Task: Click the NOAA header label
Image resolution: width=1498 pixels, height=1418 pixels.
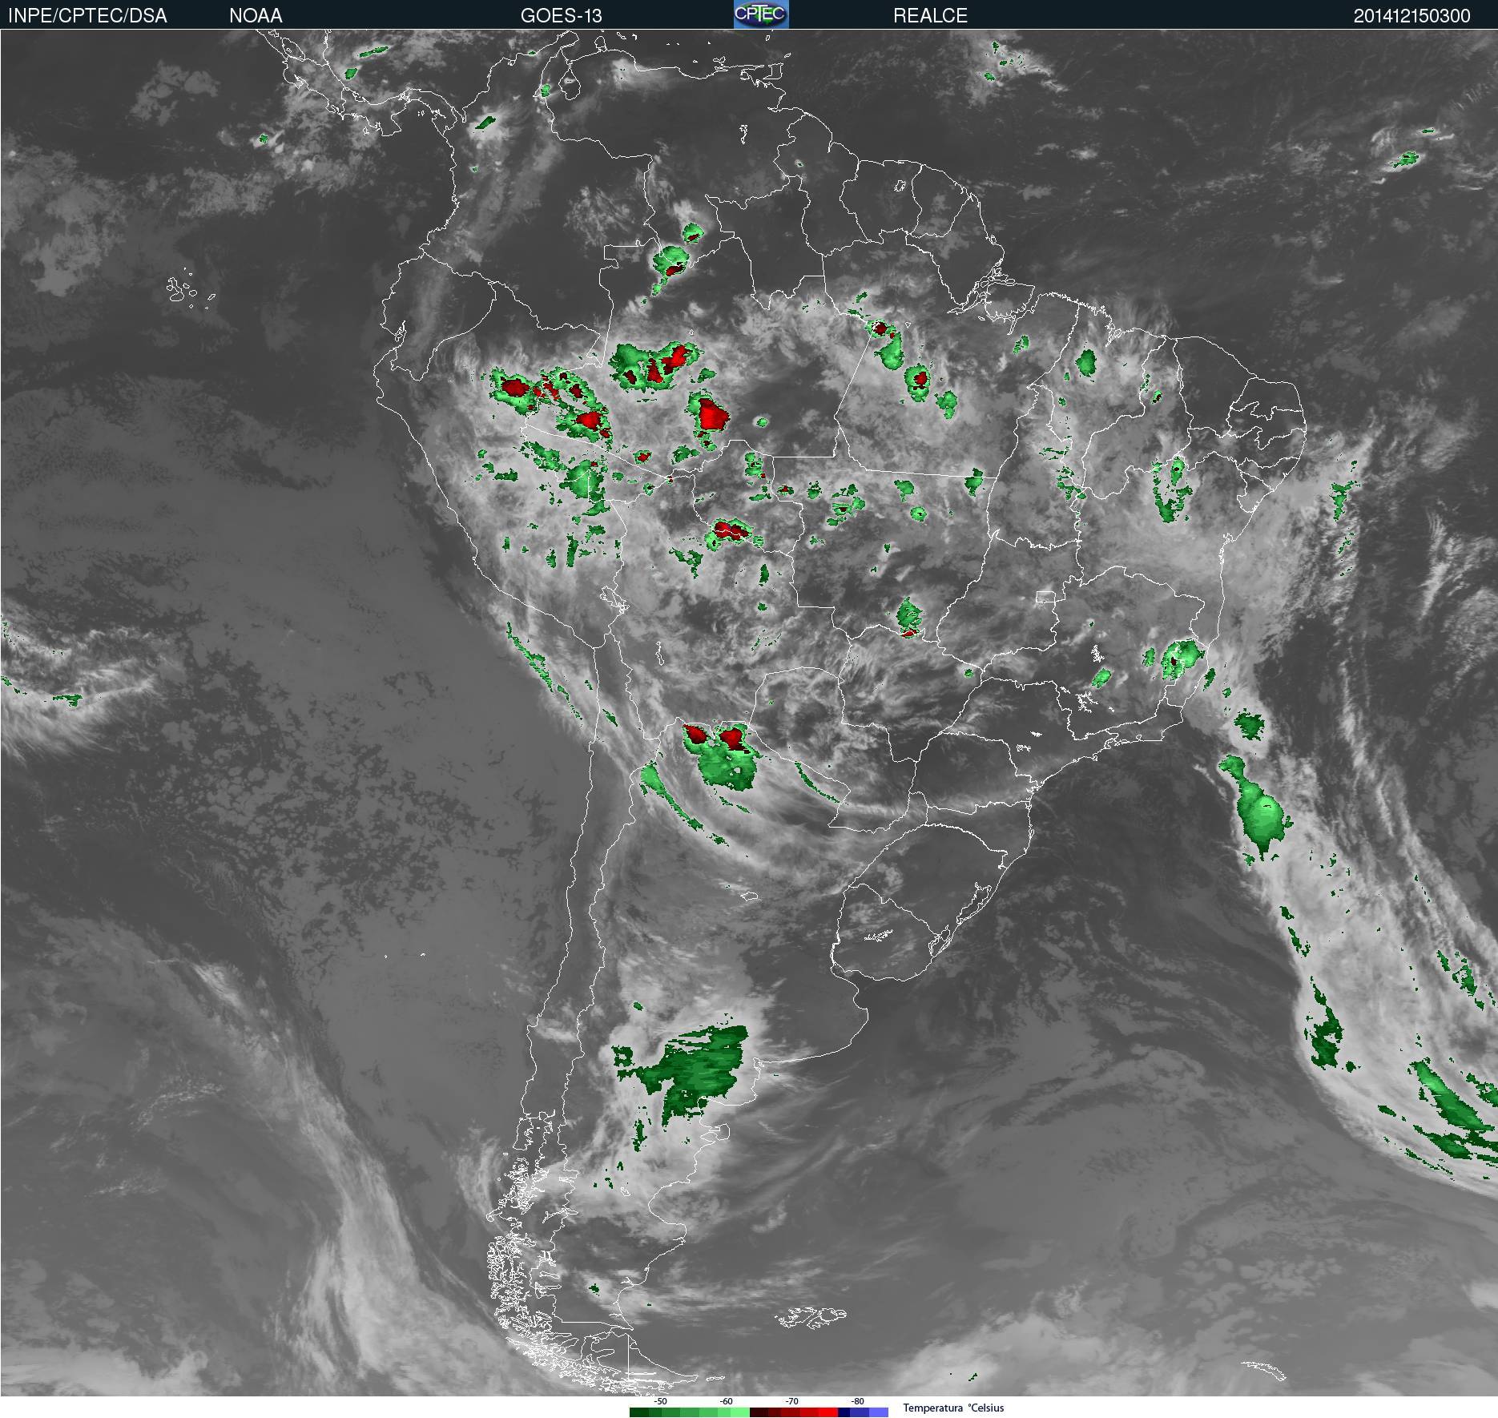Action: tap(256, 15)
